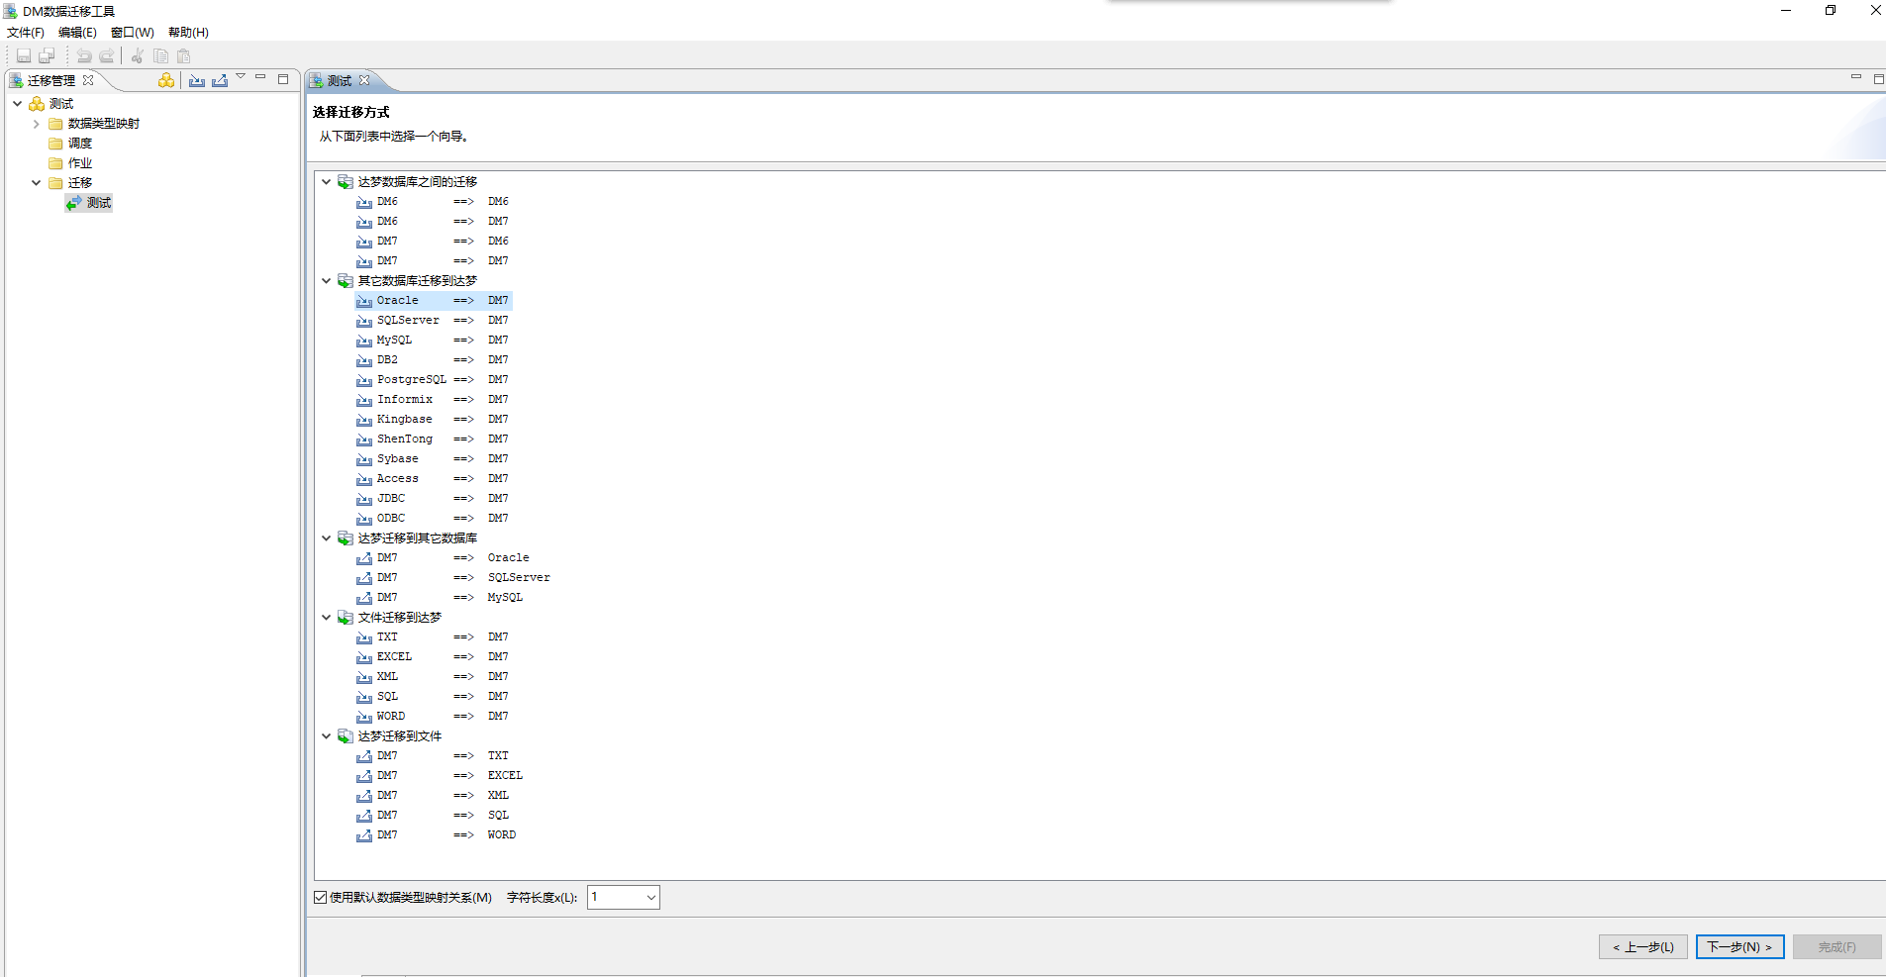Select Oracle ==> DM7 wizard
1886x977 pixels.
434,301
